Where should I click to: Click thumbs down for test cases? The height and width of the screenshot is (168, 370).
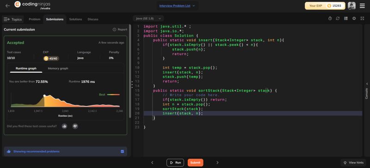75,126
